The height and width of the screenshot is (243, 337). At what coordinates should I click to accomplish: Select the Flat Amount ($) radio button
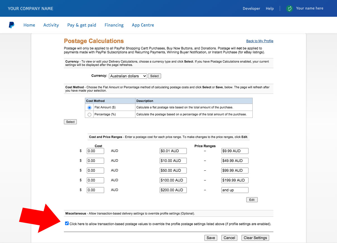point(89,108)
